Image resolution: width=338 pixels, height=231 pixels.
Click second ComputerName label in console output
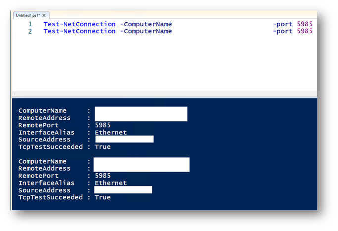tap(43, 161)
